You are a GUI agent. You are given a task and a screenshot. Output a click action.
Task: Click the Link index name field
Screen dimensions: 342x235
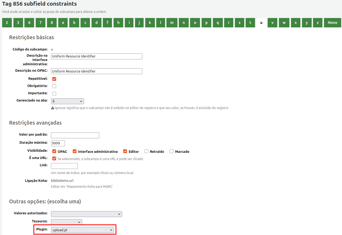(x=64, y=166)
